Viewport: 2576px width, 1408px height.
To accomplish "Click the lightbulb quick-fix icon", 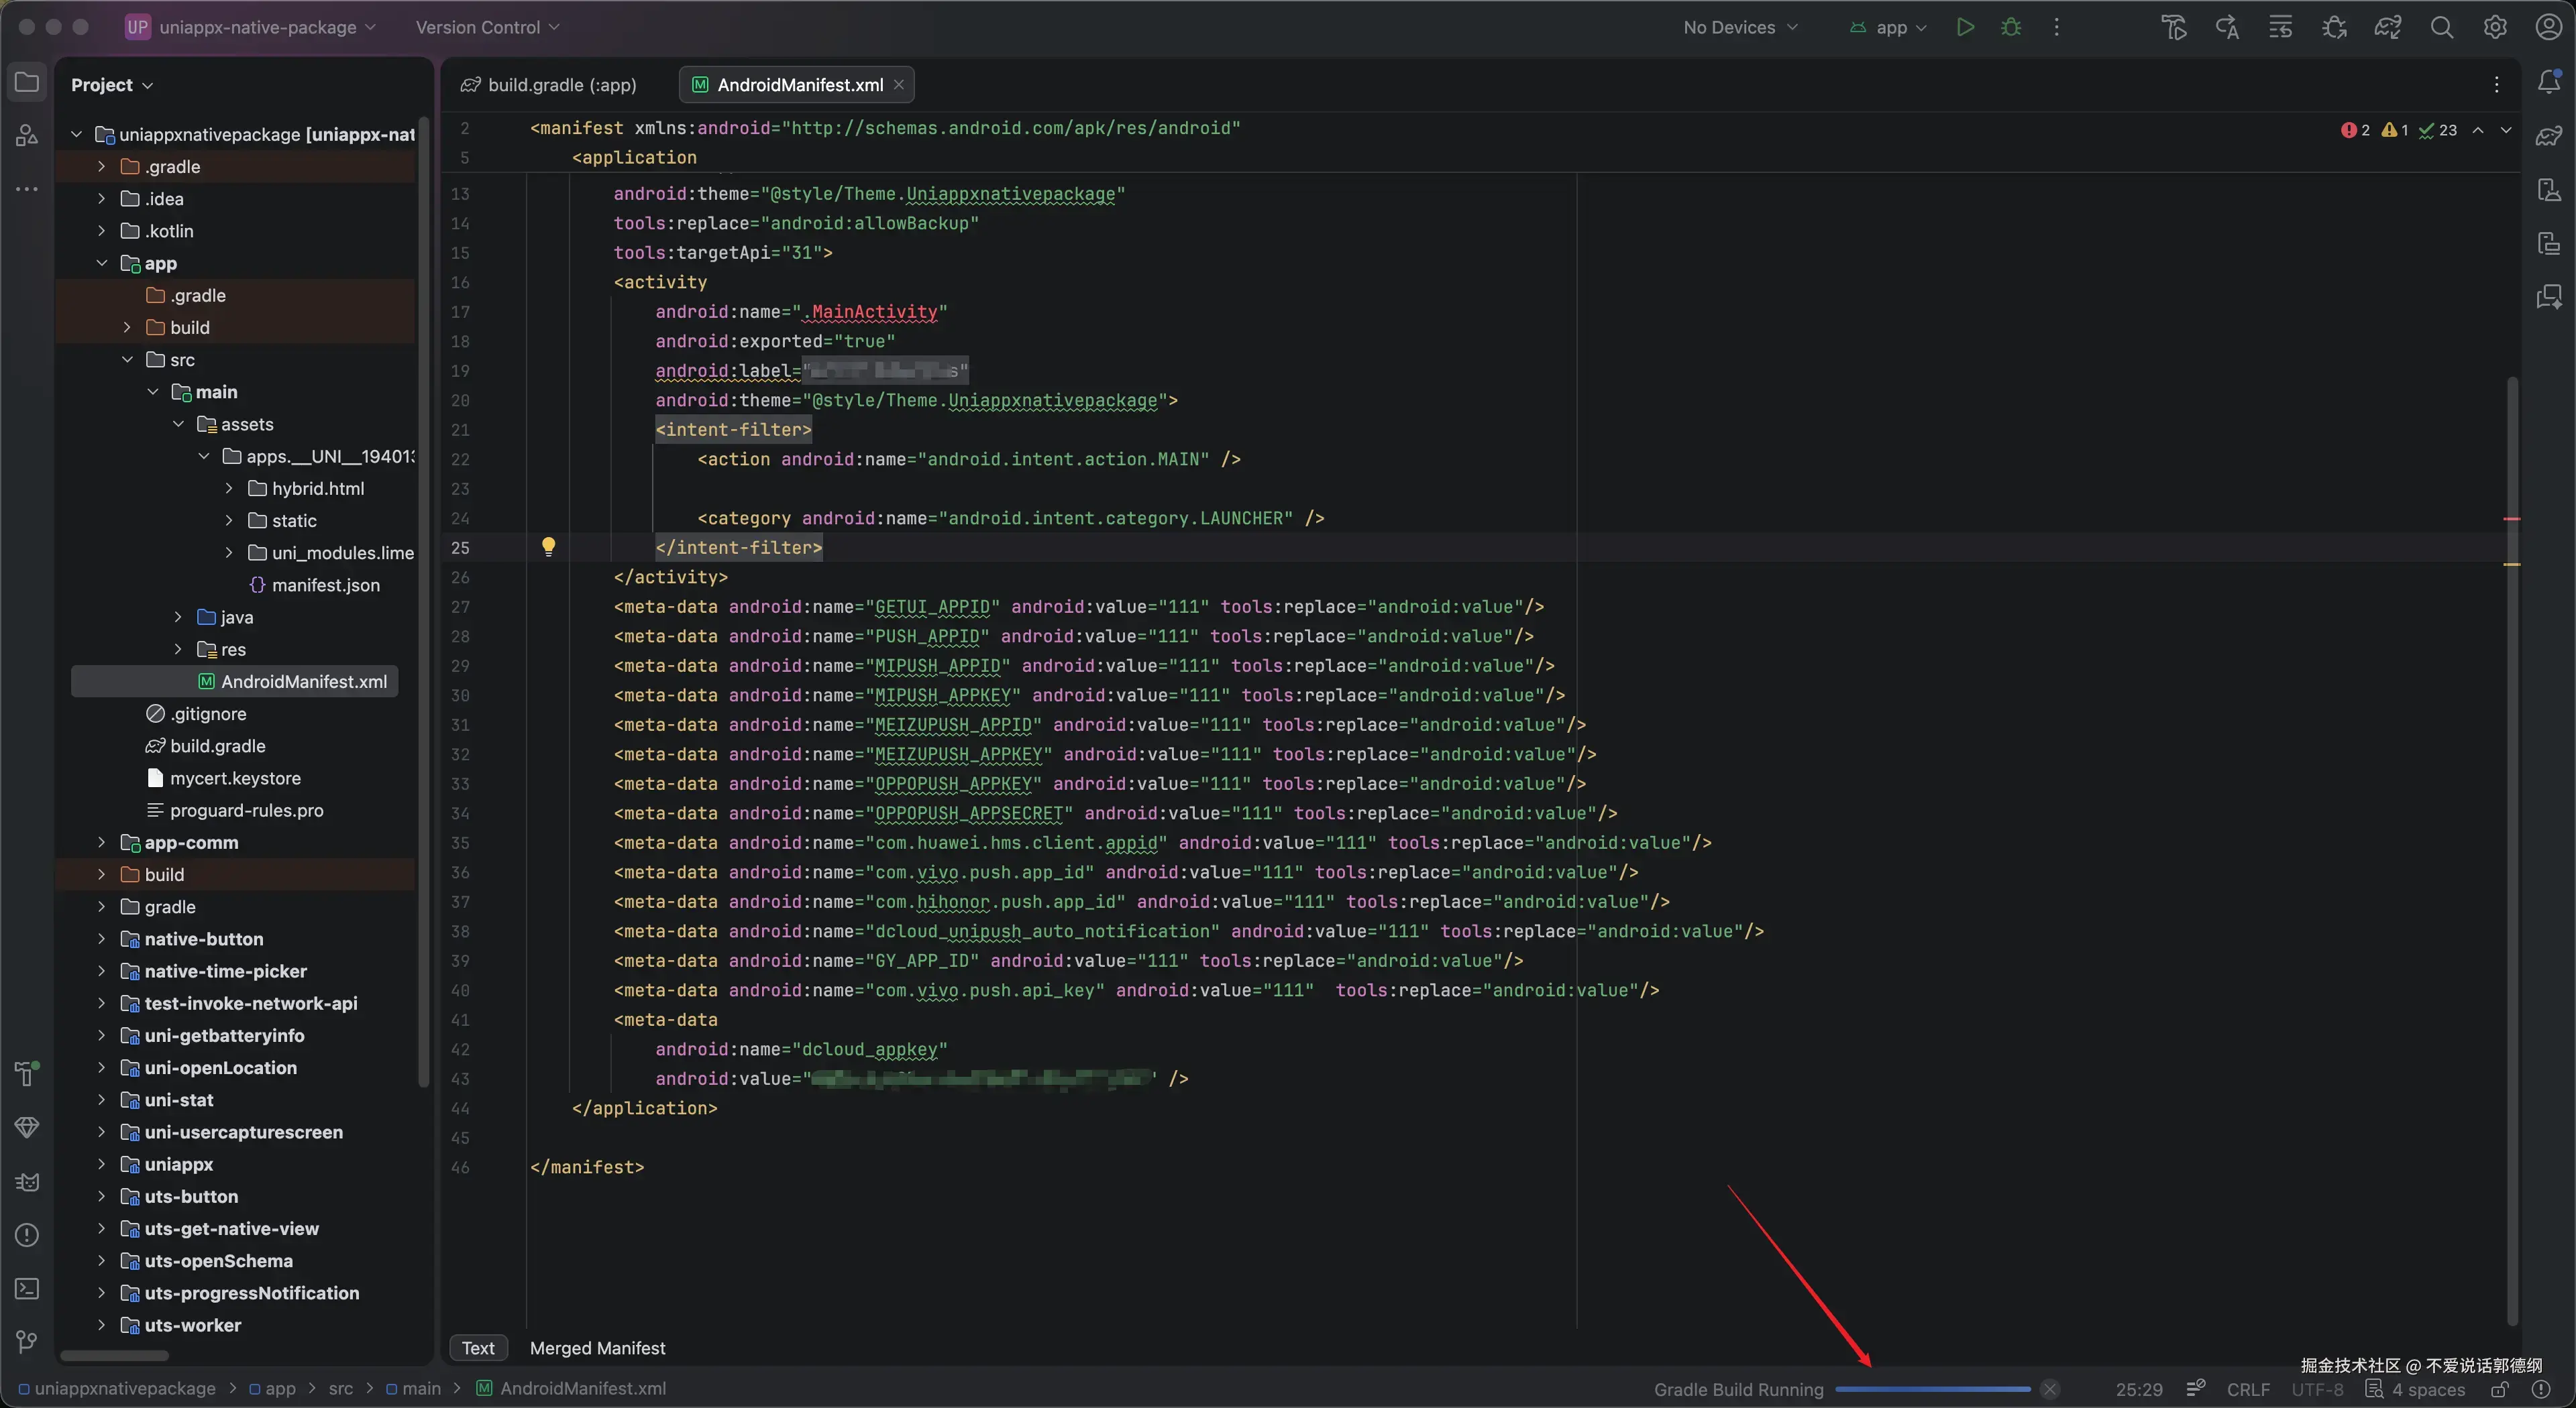I will pos(548,546).
